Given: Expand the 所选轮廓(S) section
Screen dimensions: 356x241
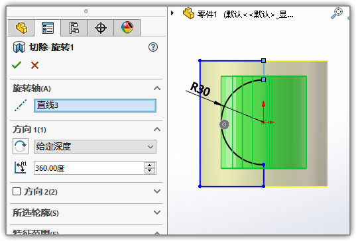Looking at the screenshot, I should [157, 213].
